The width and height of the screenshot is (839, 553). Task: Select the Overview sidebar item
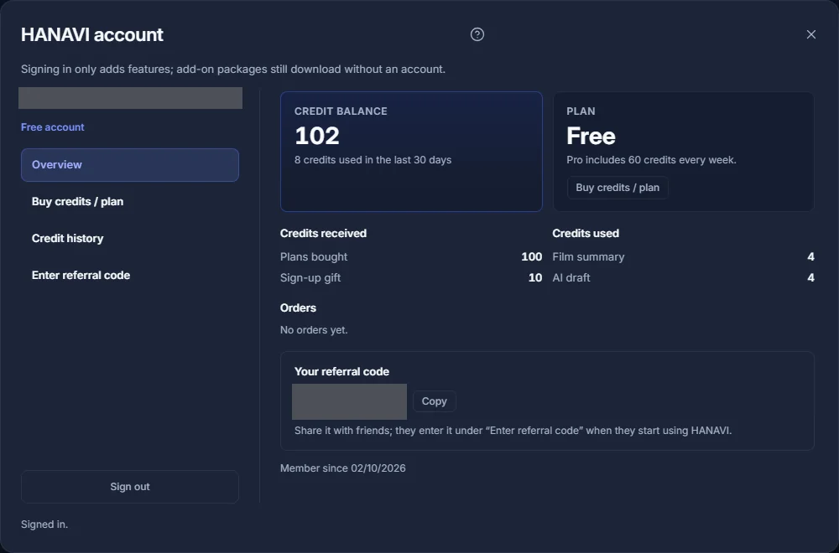coord(129,164)
